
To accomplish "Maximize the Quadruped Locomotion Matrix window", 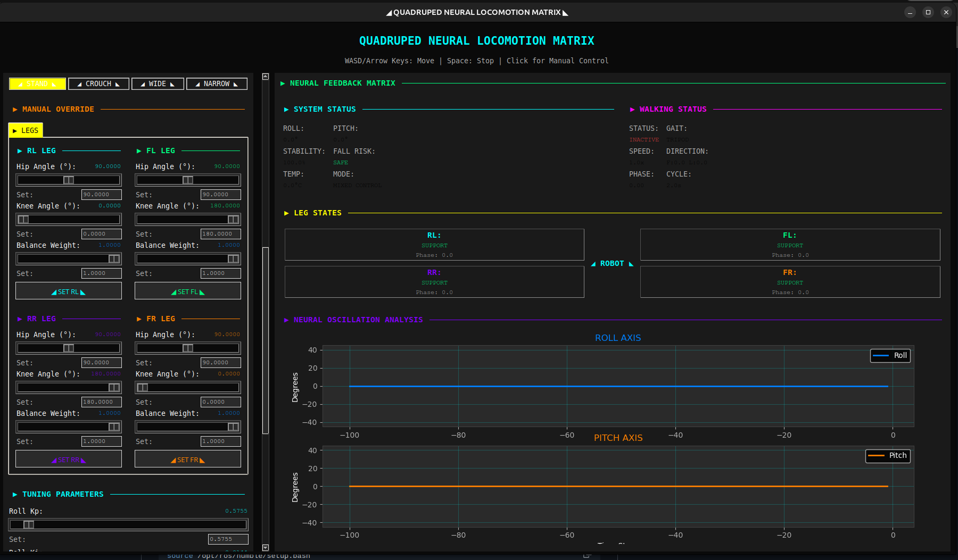I will (x=928, y=12).
